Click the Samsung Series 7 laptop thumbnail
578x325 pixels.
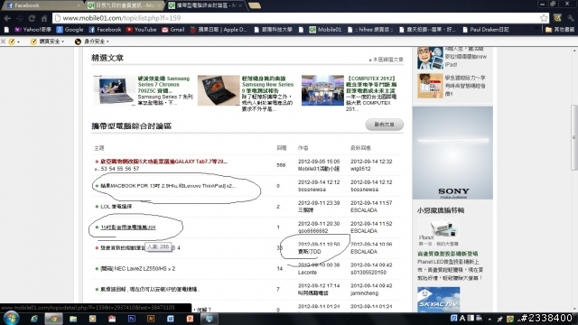click(x=114, y=90)
